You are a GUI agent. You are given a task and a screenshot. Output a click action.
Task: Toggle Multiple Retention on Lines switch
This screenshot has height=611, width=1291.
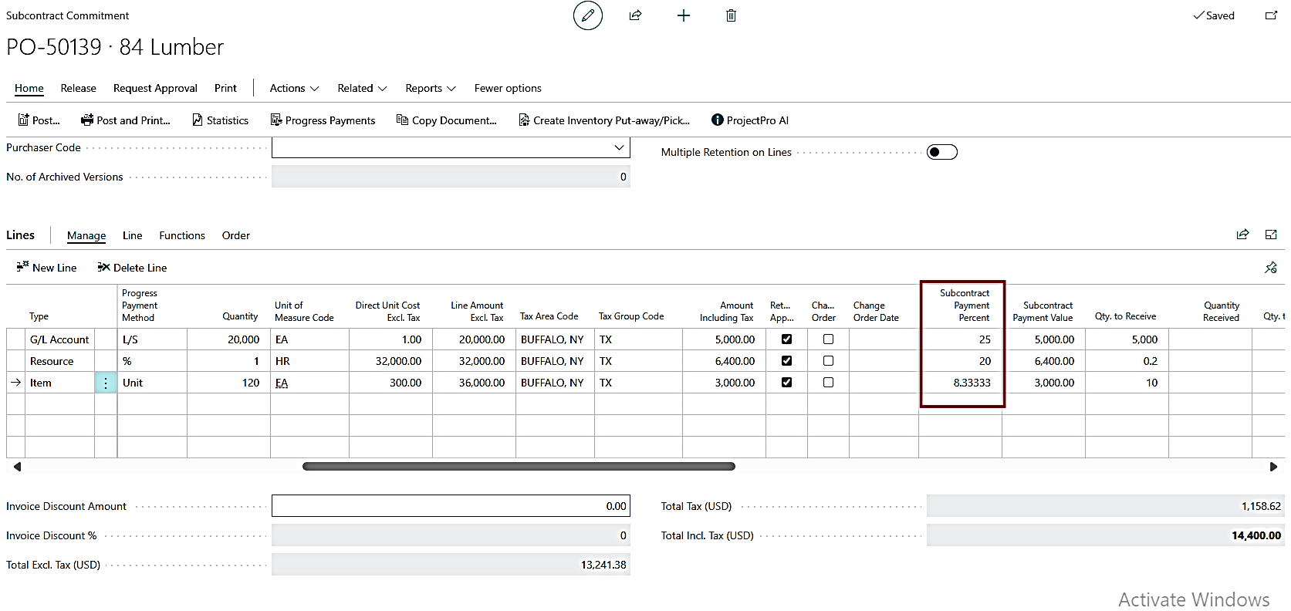click(942, 152)
